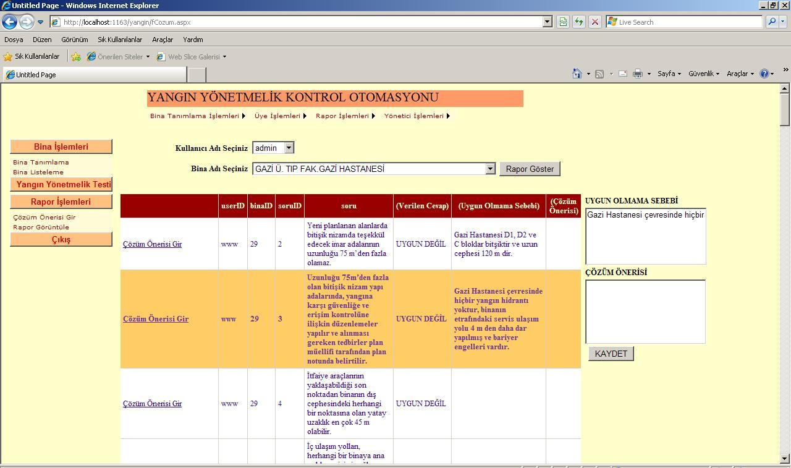Screen dimensions: 791x468
Task: Click the Live Search magnifier icon
Action: tap(772, 22)
